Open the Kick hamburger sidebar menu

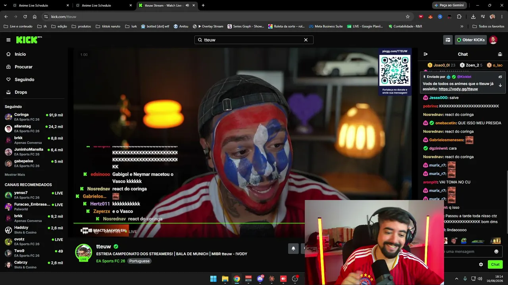point(8,40)
